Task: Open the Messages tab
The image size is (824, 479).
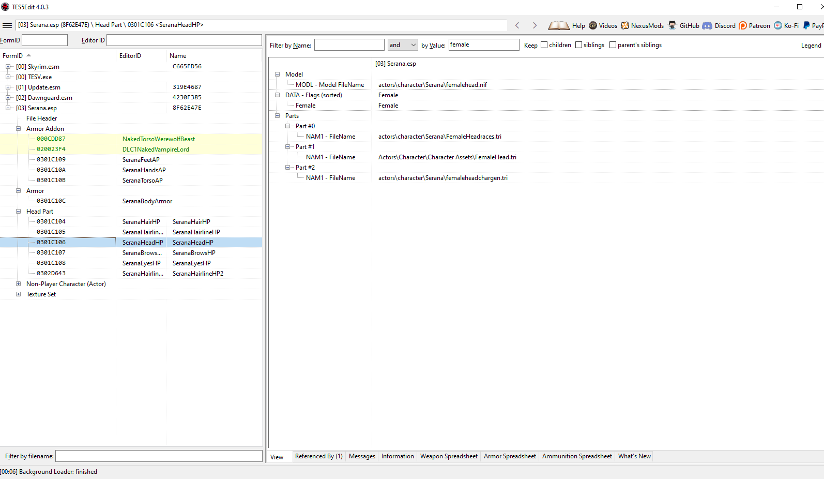Action: tap(362, 456)
